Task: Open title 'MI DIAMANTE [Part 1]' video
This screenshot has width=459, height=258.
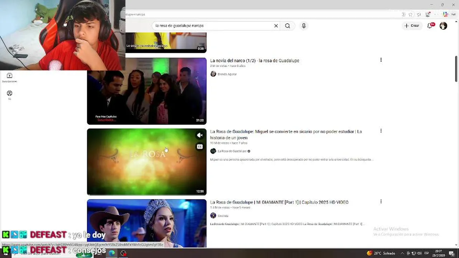Action: (x=279, y=202)
